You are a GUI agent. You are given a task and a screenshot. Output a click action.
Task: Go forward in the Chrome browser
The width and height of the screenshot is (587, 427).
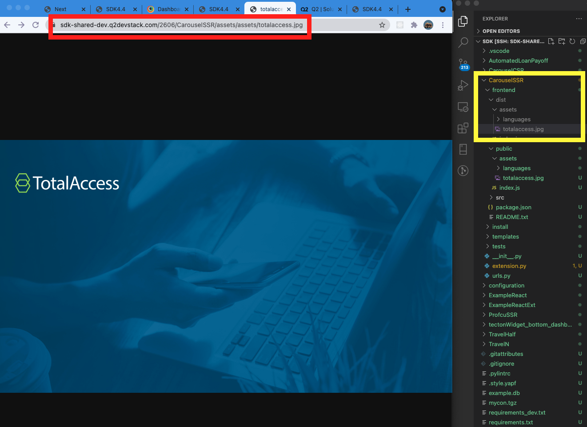(21, 25)
